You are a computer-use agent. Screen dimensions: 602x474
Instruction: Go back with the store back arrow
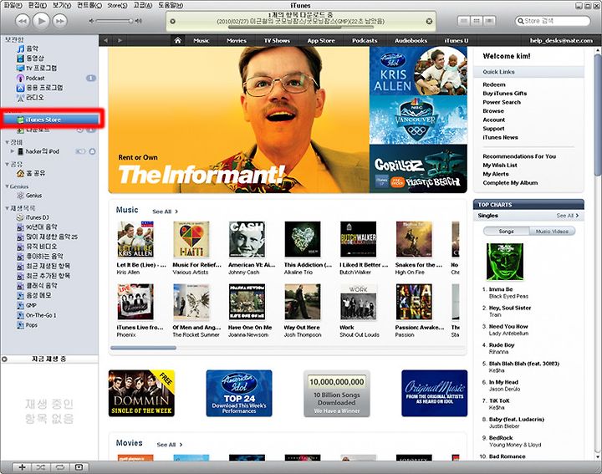coord(106,40)
